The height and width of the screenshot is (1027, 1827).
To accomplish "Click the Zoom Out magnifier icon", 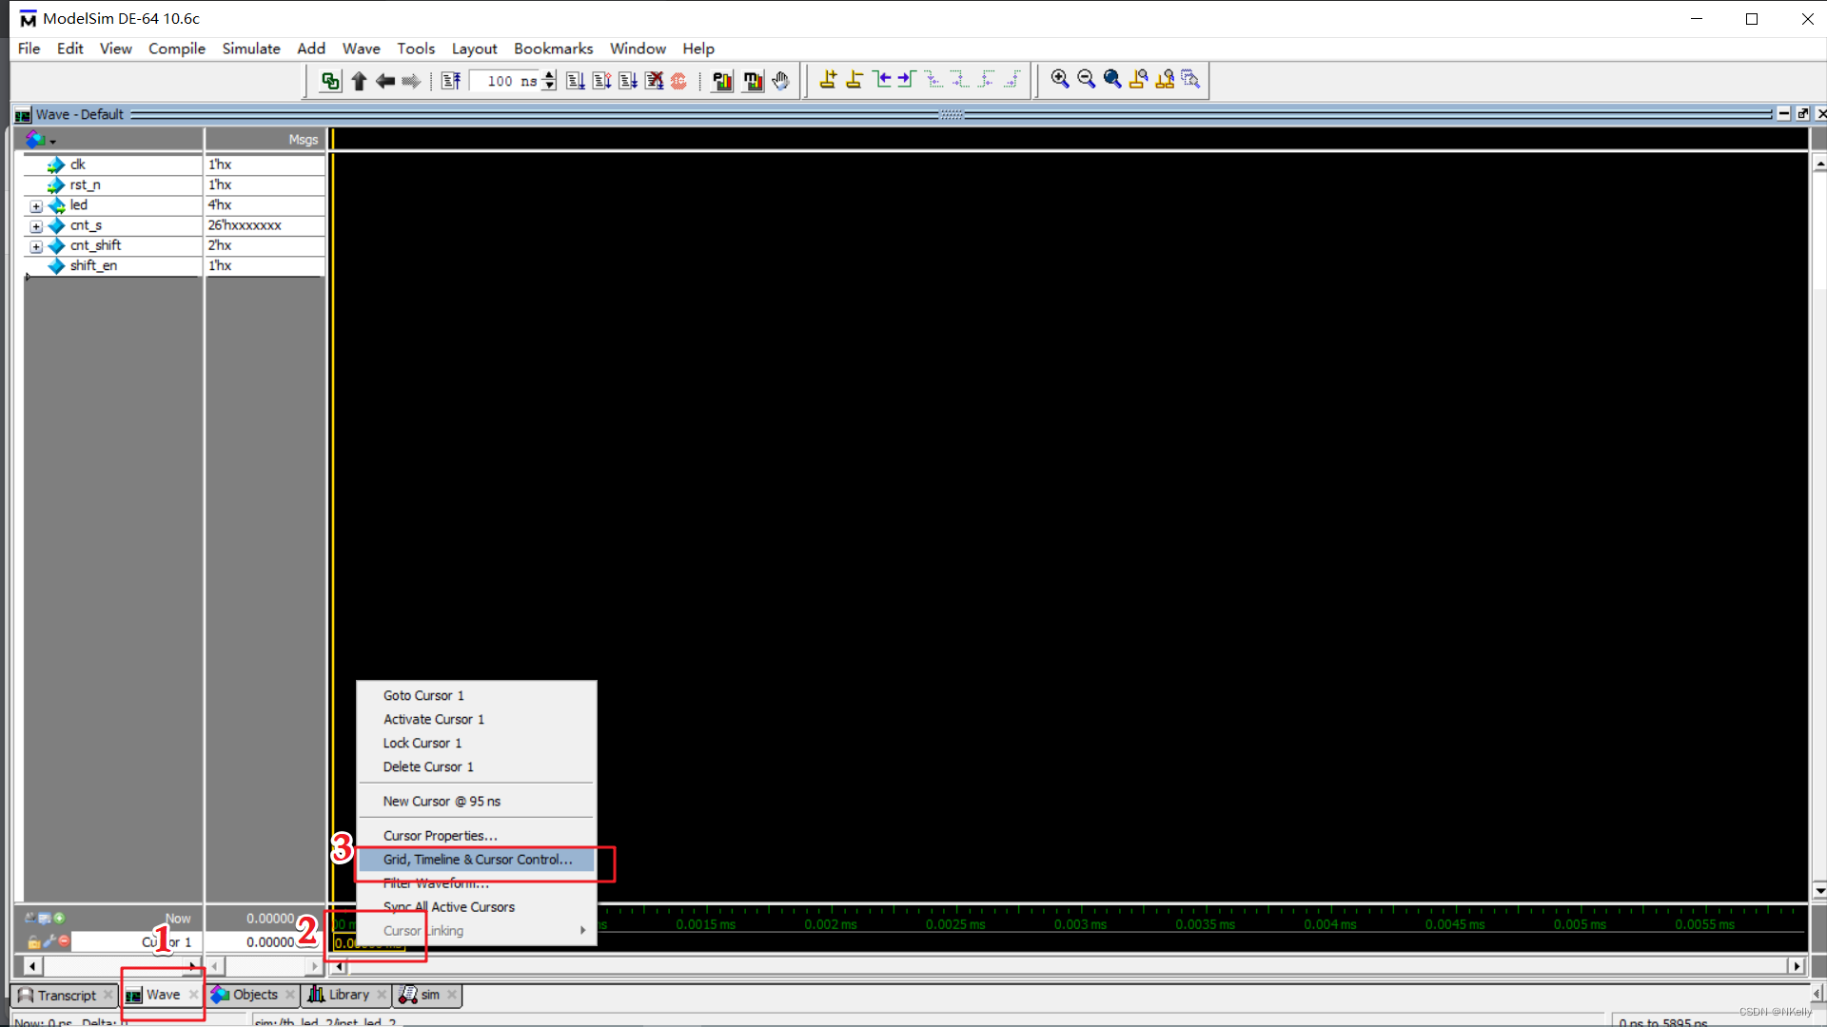I will coord(1086,79).
